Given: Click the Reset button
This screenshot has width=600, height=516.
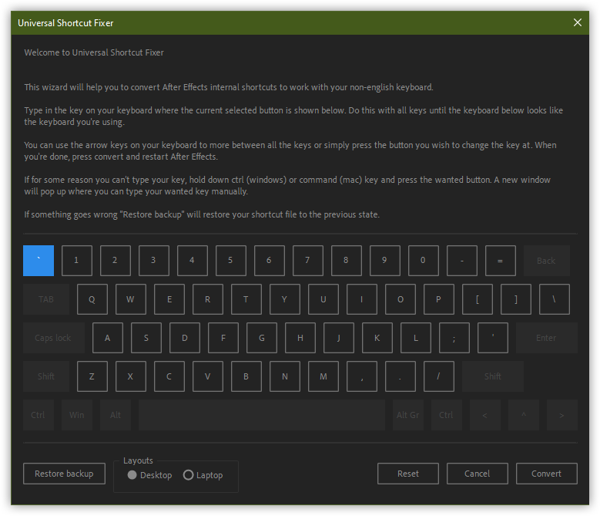Looking at the screenshot, I should 408,474.
